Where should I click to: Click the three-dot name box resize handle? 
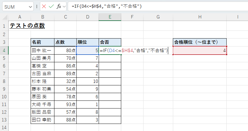pos(37,6)
